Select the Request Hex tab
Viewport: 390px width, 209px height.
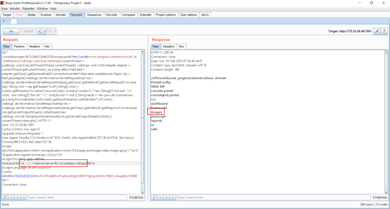tap(47, 47)
